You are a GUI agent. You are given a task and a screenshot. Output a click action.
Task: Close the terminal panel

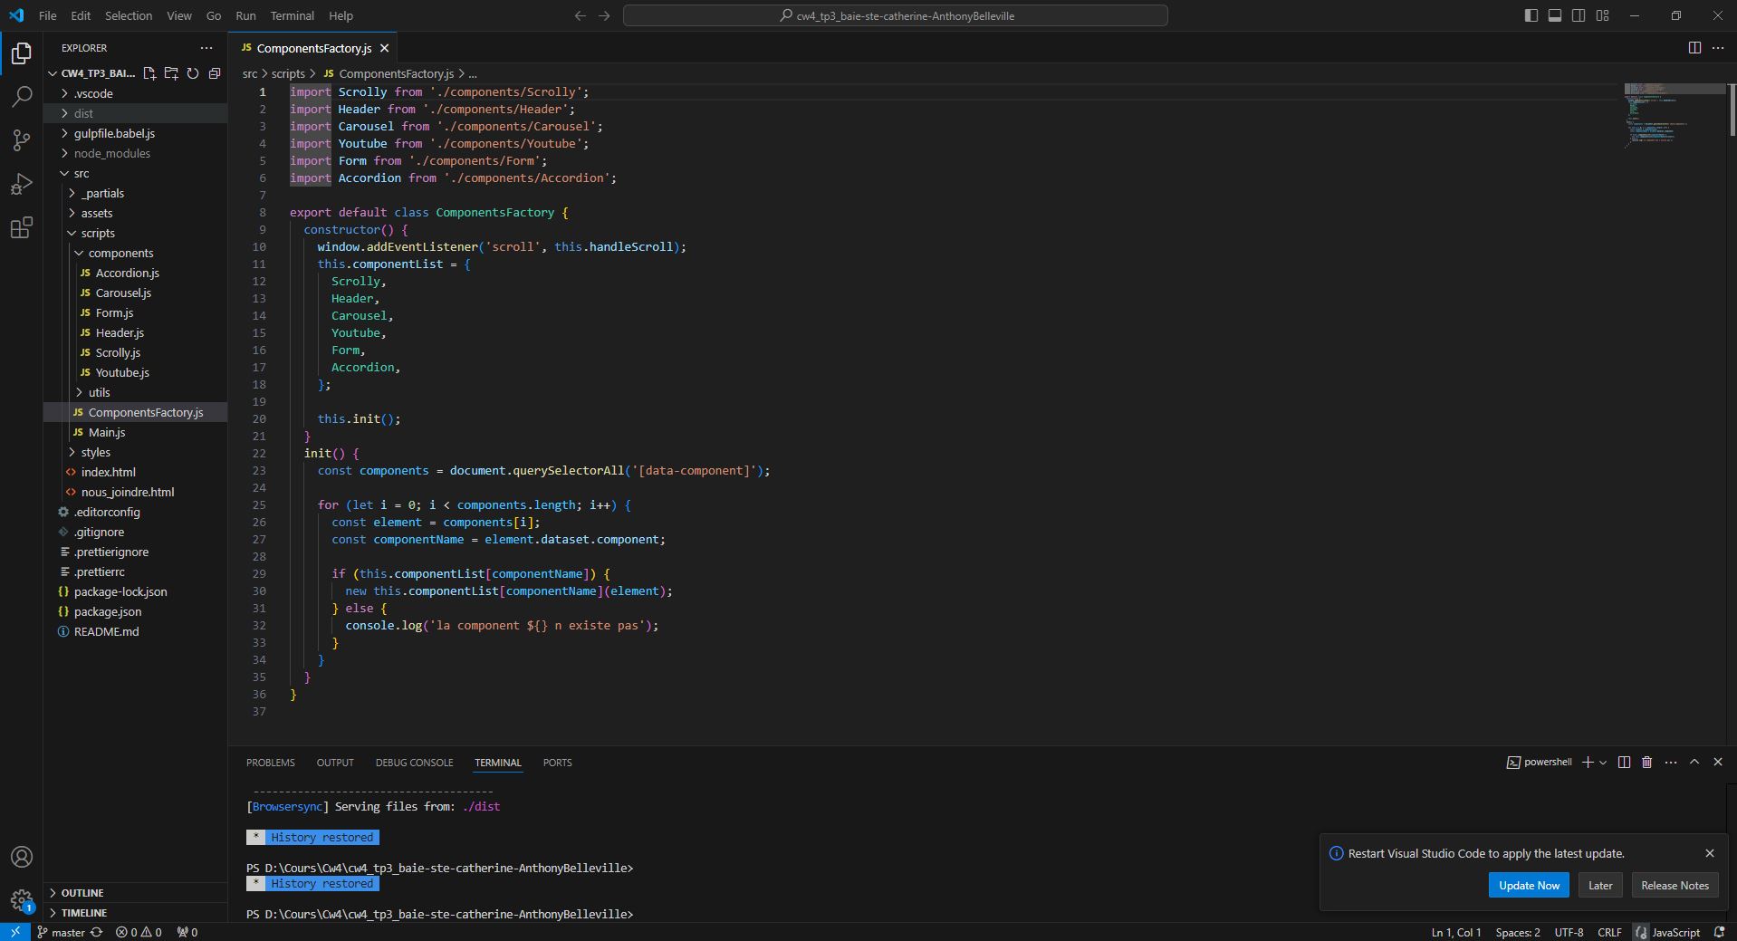1718,763
